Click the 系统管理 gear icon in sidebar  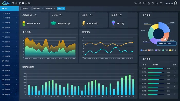click(3, 18)
